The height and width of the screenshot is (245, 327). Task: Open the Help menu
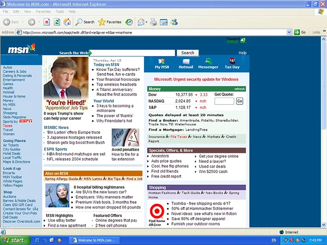72,12
